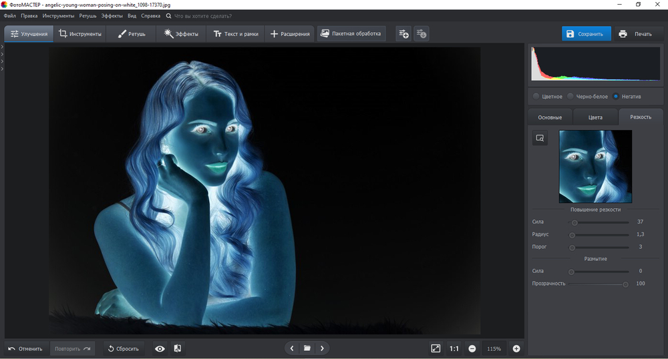Zoom in with the plus icon
This screenshot has height=359, width=668.
tap(516, 348)
